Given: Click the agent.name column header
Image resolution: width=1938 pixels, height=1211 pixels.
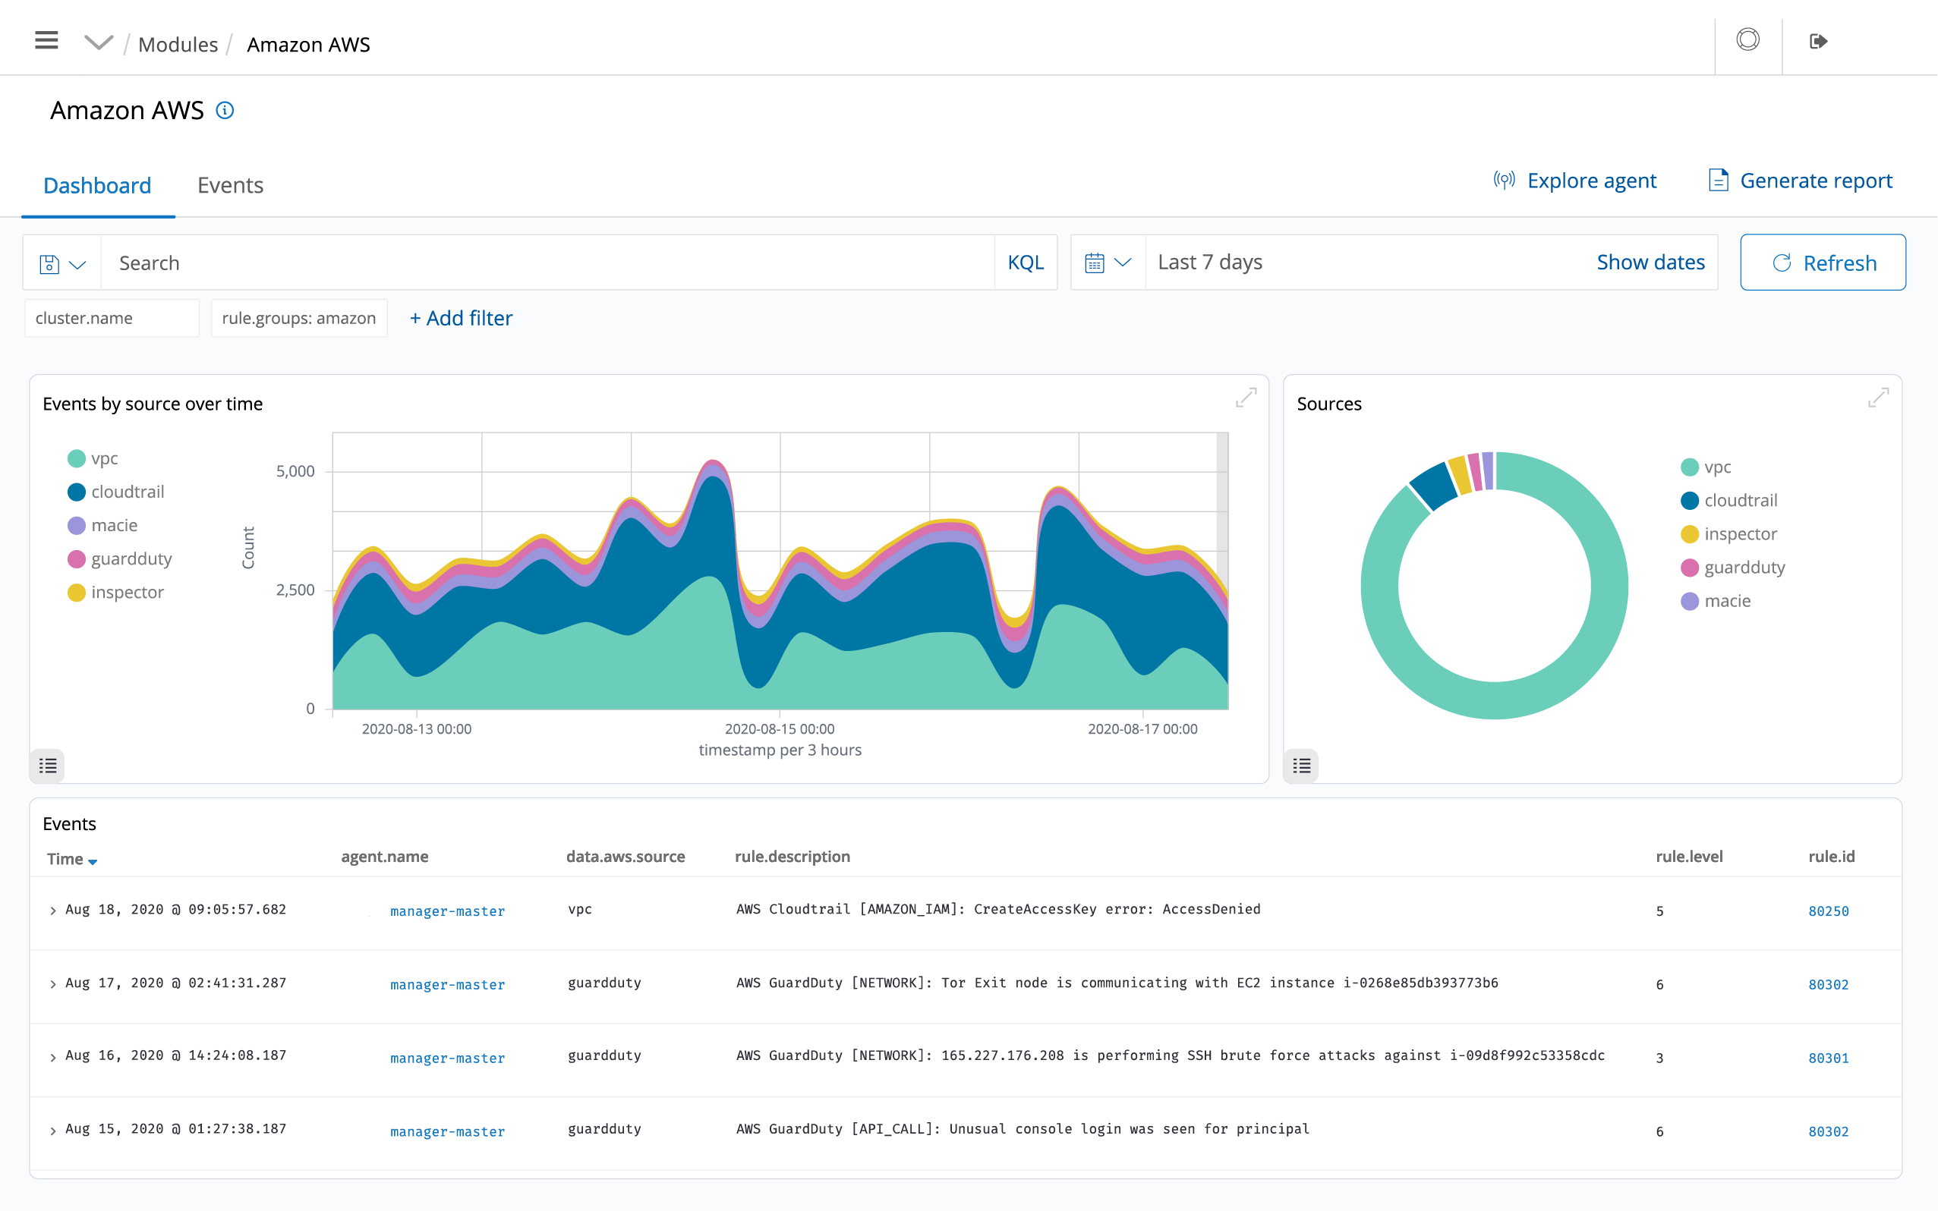Looking at the screenshot, I should pyautogui.click(x=385, y=856).
